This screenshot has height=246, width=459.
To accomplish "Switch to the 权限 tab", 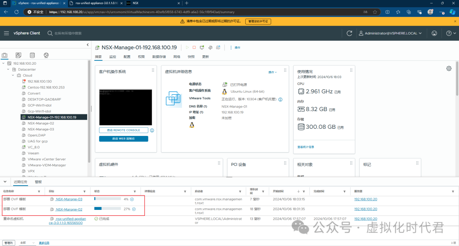I will pyautogui.click(x=142, y=57).
